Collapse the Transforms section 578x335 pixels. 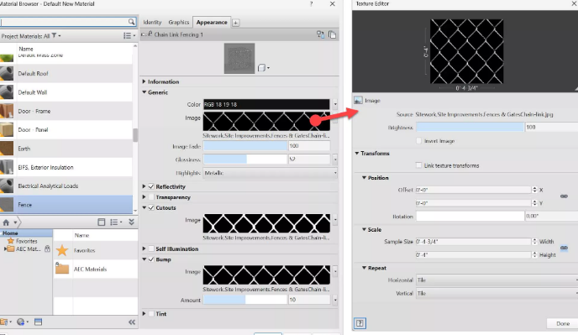tap(357, 154)
